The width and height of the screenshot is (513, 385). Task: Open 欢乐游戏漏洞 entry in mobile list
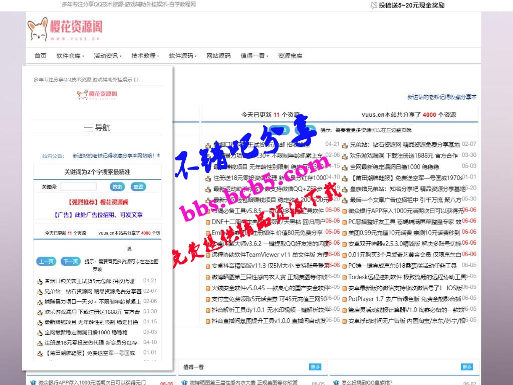tap(92, 312)
